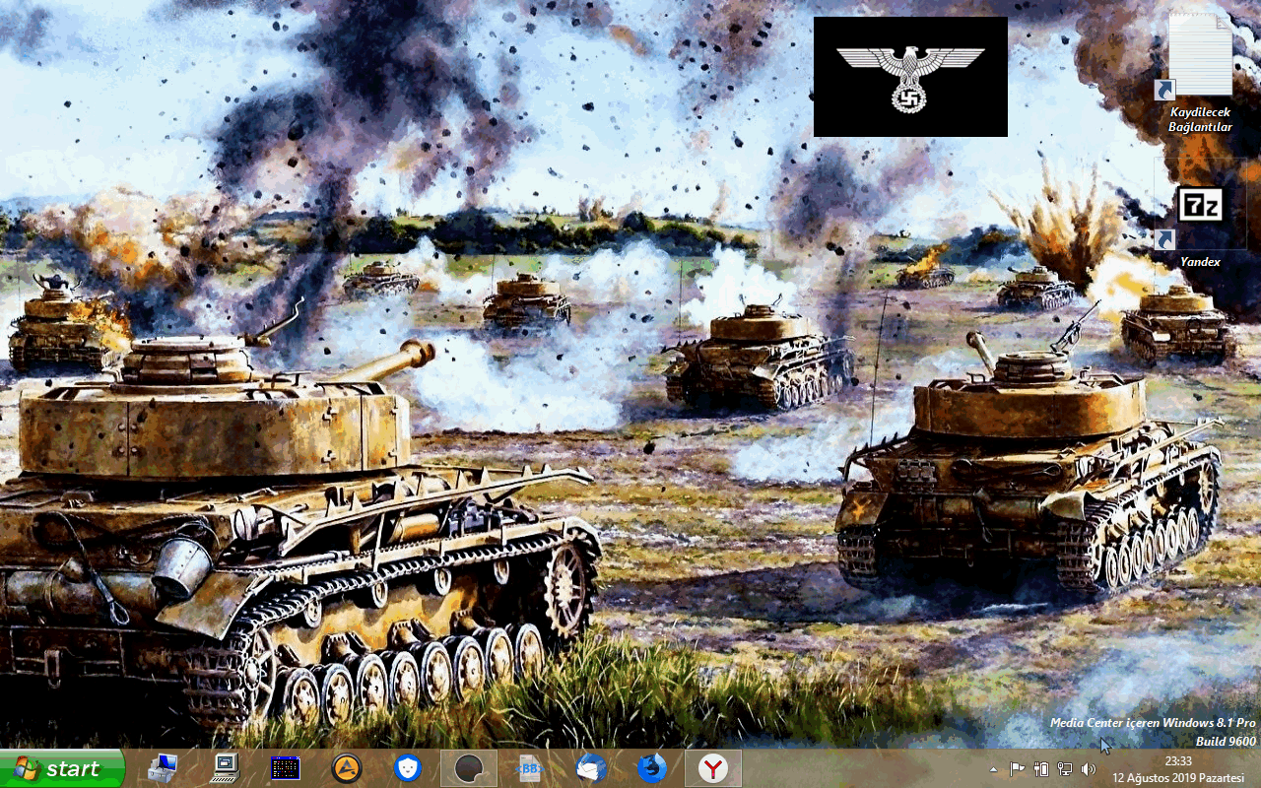Switch to Yandex Browser in taskbar
Screen dimensions: 1261x788
point(713,768)
